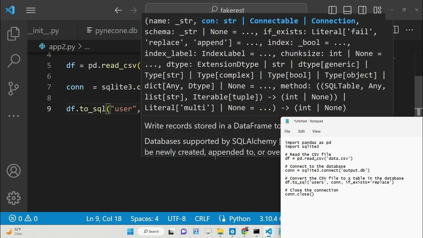Click the Go Back arrow in title bar

pyautogui.click(x=118, y=10)
